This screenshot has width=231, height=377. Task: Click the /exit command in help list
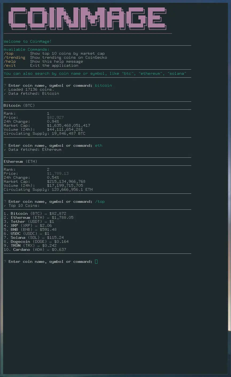coord(10,66)
